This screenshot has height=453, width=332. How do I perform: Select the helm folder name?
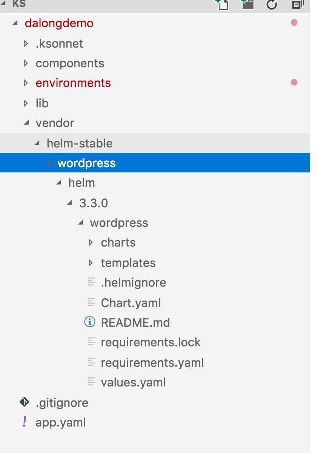(x=81, y=183)
